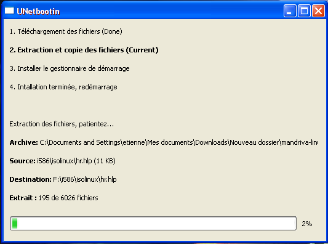The width and height of the screenshot is (328, 244).
Task: Click the green extraction progress bar
Action: (x=153, y=224)
